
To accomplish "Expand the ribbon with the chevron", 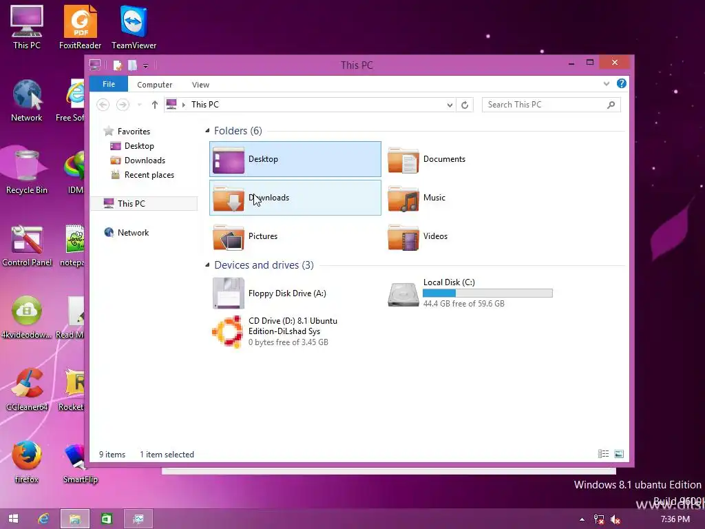I will pos(606,83).
